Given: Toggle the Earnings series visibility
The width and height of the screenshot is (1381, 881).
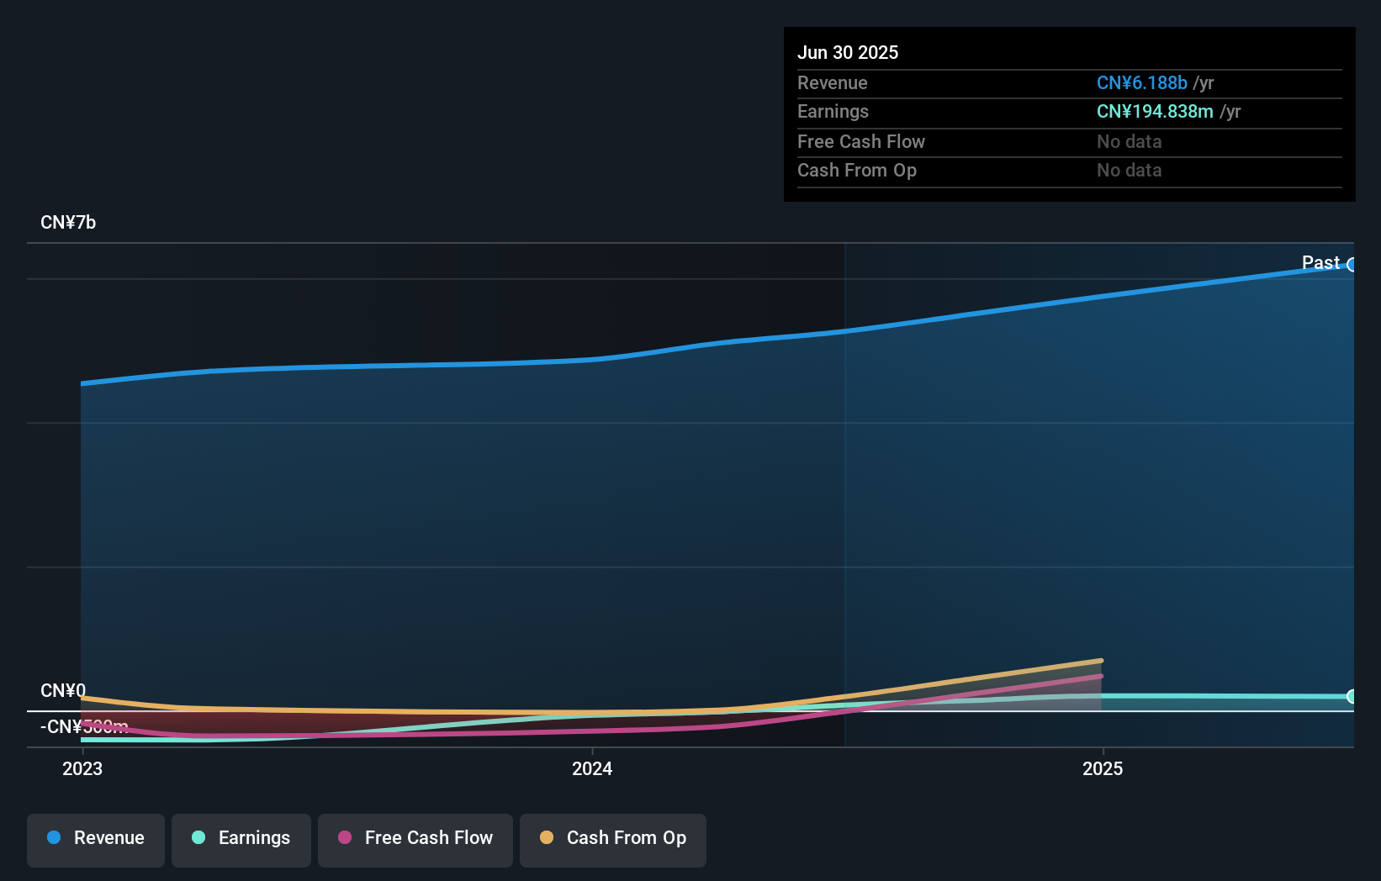Looking at the screenshot, I should click(241, 838).
